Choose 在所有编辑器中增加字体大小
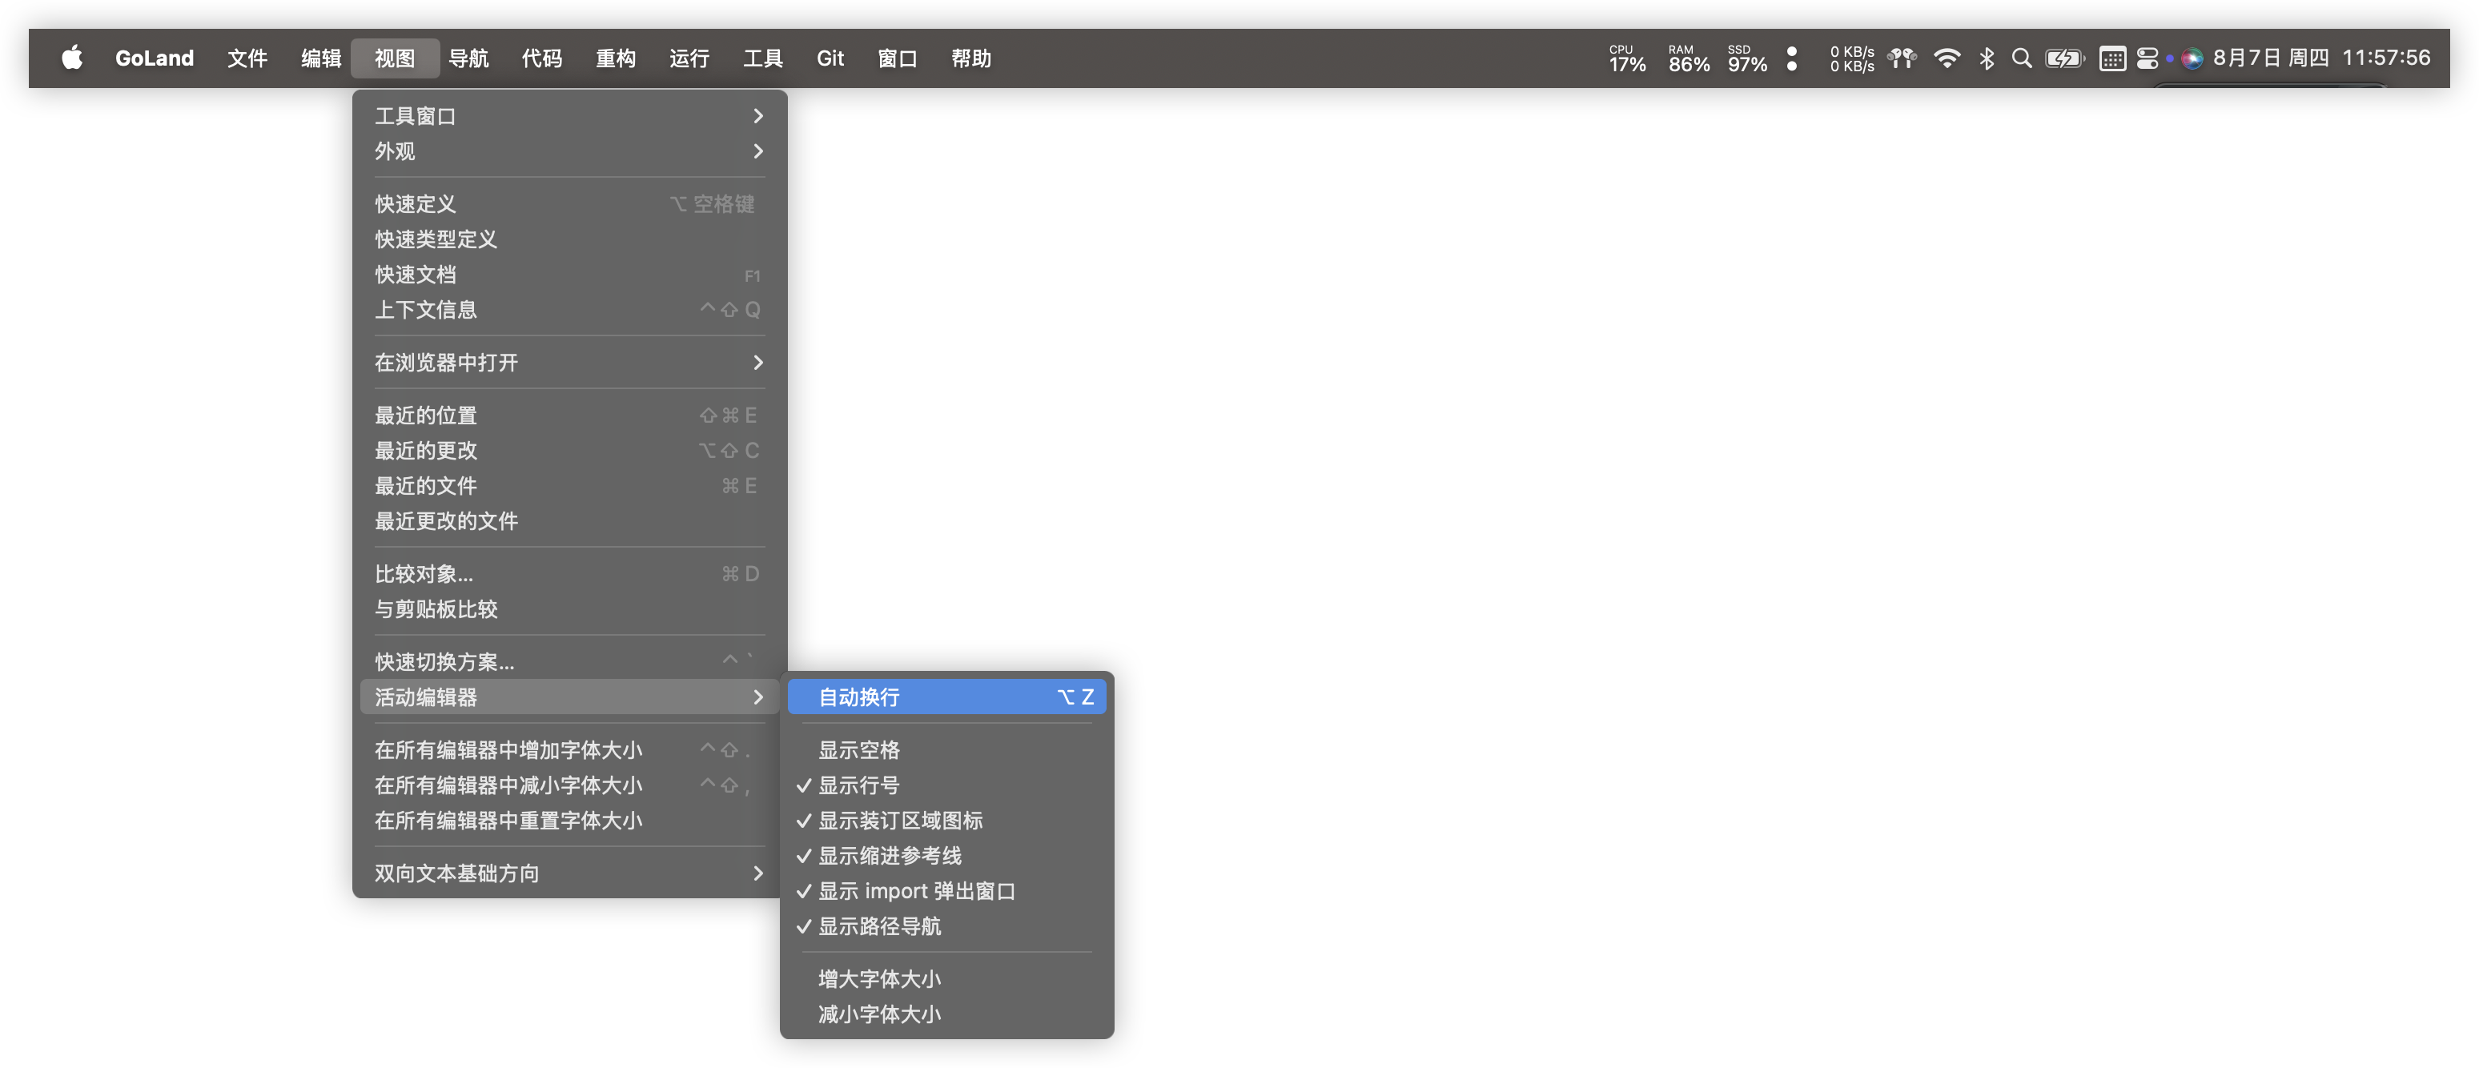This screenshot has width=2479, height=1068. (x=569, y=750)
